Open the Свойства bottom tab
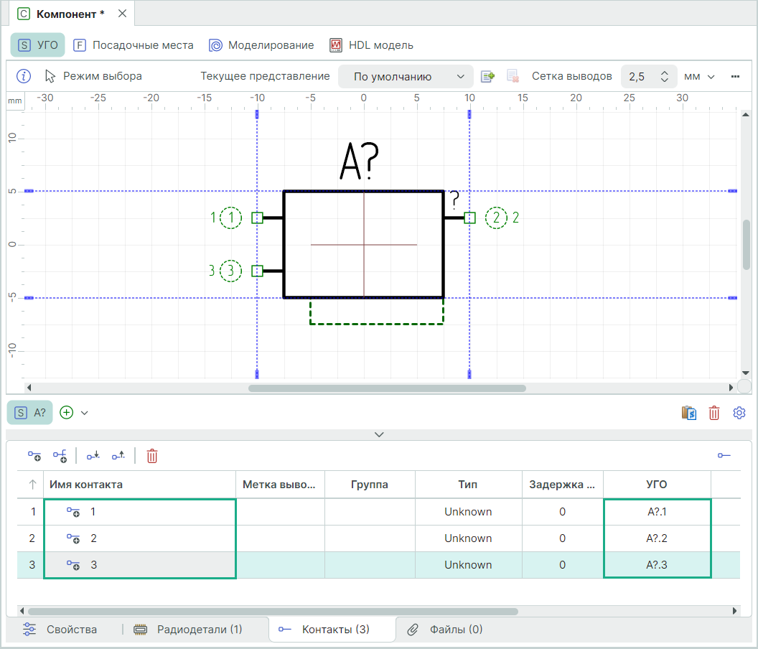The image size is (758, 649). point(61,630)
